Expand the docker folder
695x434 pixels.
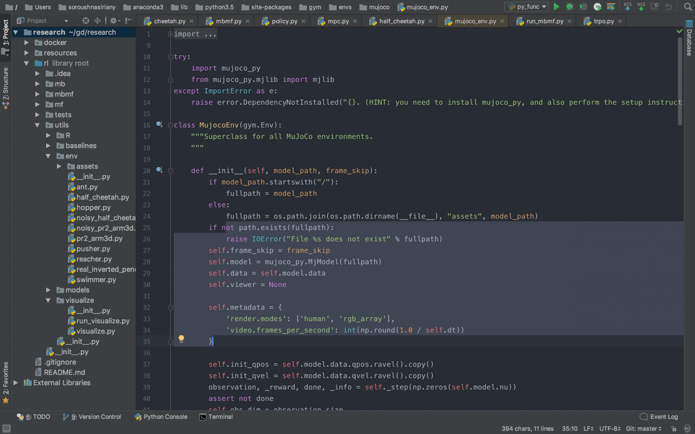(27, 42)
